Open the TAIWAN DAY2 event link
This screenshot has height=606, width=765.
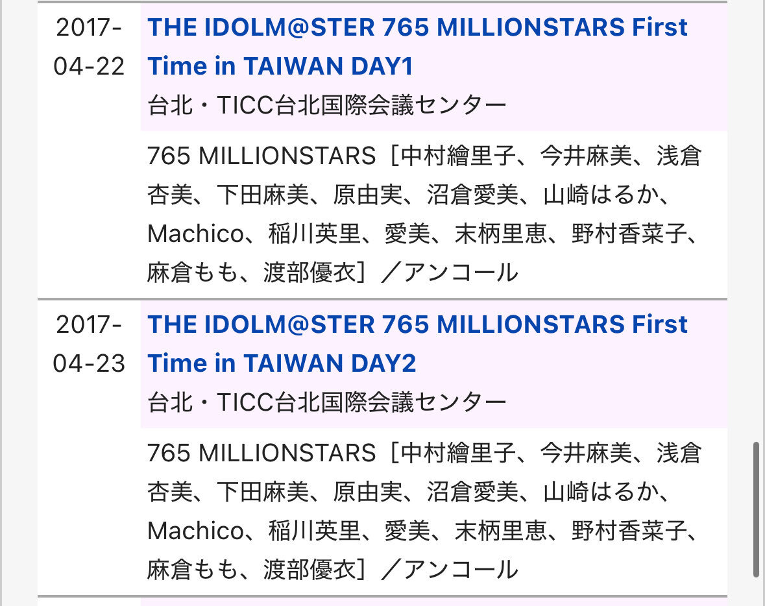pos(417,343)
